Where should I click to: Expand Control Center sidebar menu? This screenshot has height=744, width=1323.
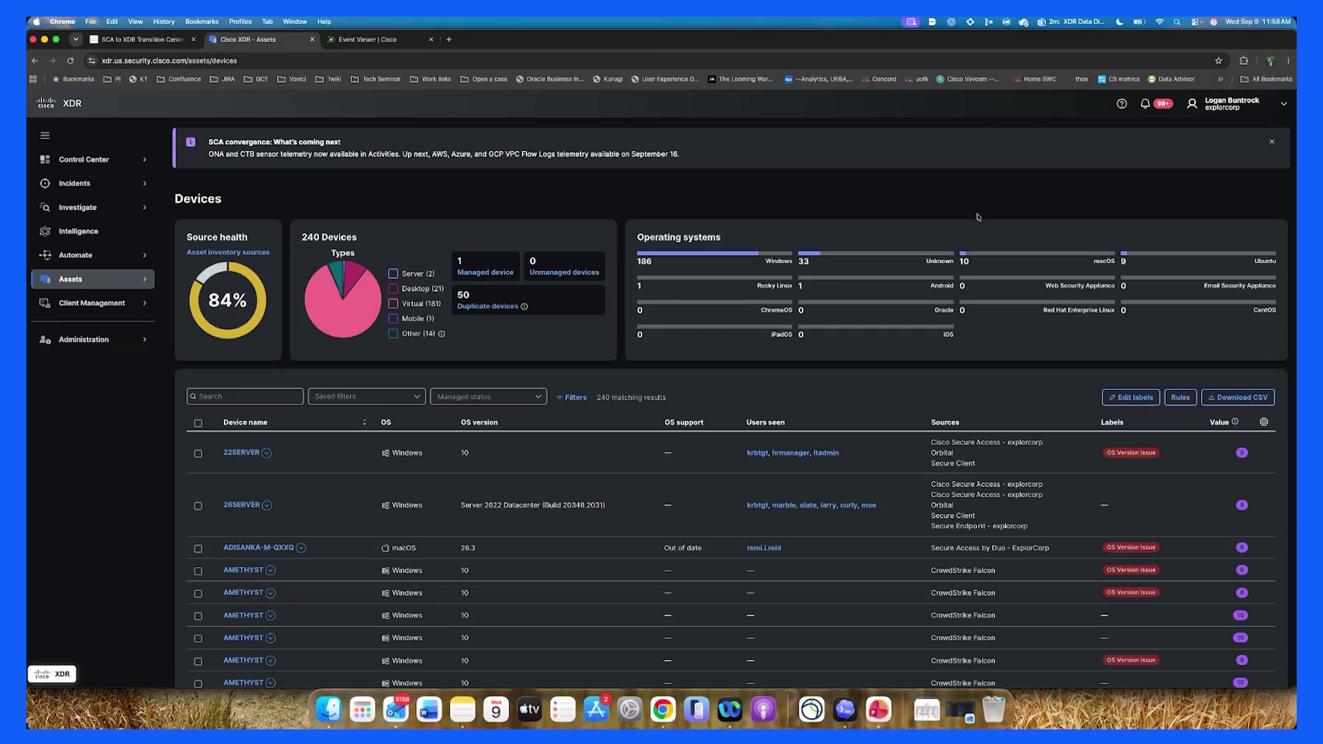tap(93, 159)
